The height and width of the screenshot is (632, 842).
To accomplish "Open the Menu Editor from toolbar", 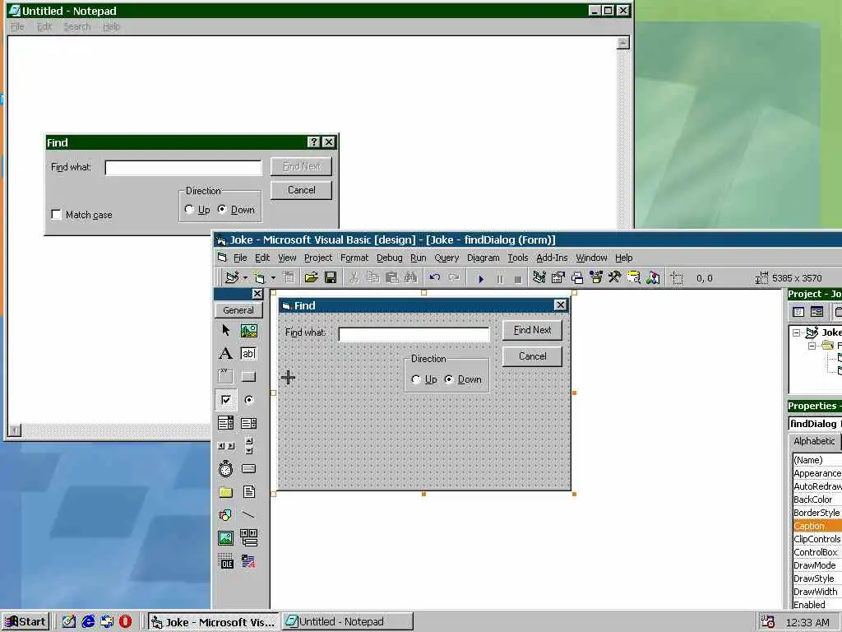I will (x=289, y=277).
